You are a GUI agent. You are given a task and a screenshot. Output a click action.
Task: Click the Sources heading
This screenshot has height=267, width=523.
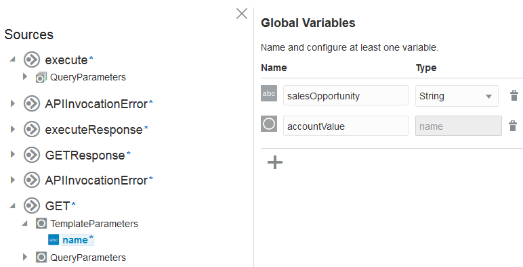tap(28, 34)
